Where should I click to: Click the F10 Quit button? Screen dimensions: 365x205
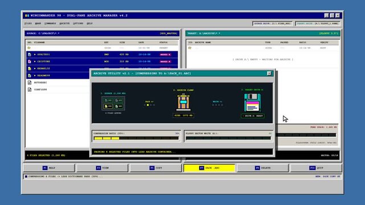point(316,168)
